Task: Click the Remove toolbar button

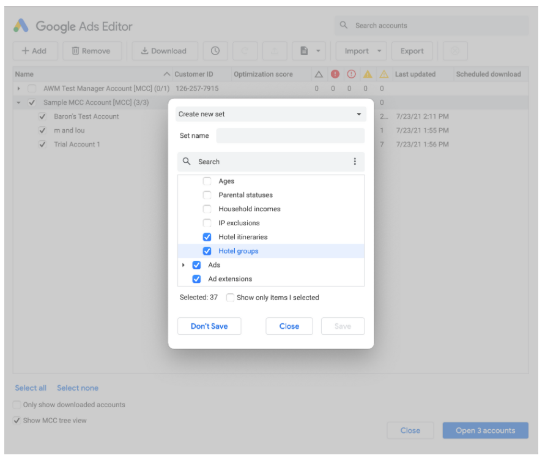Action: 92,51
